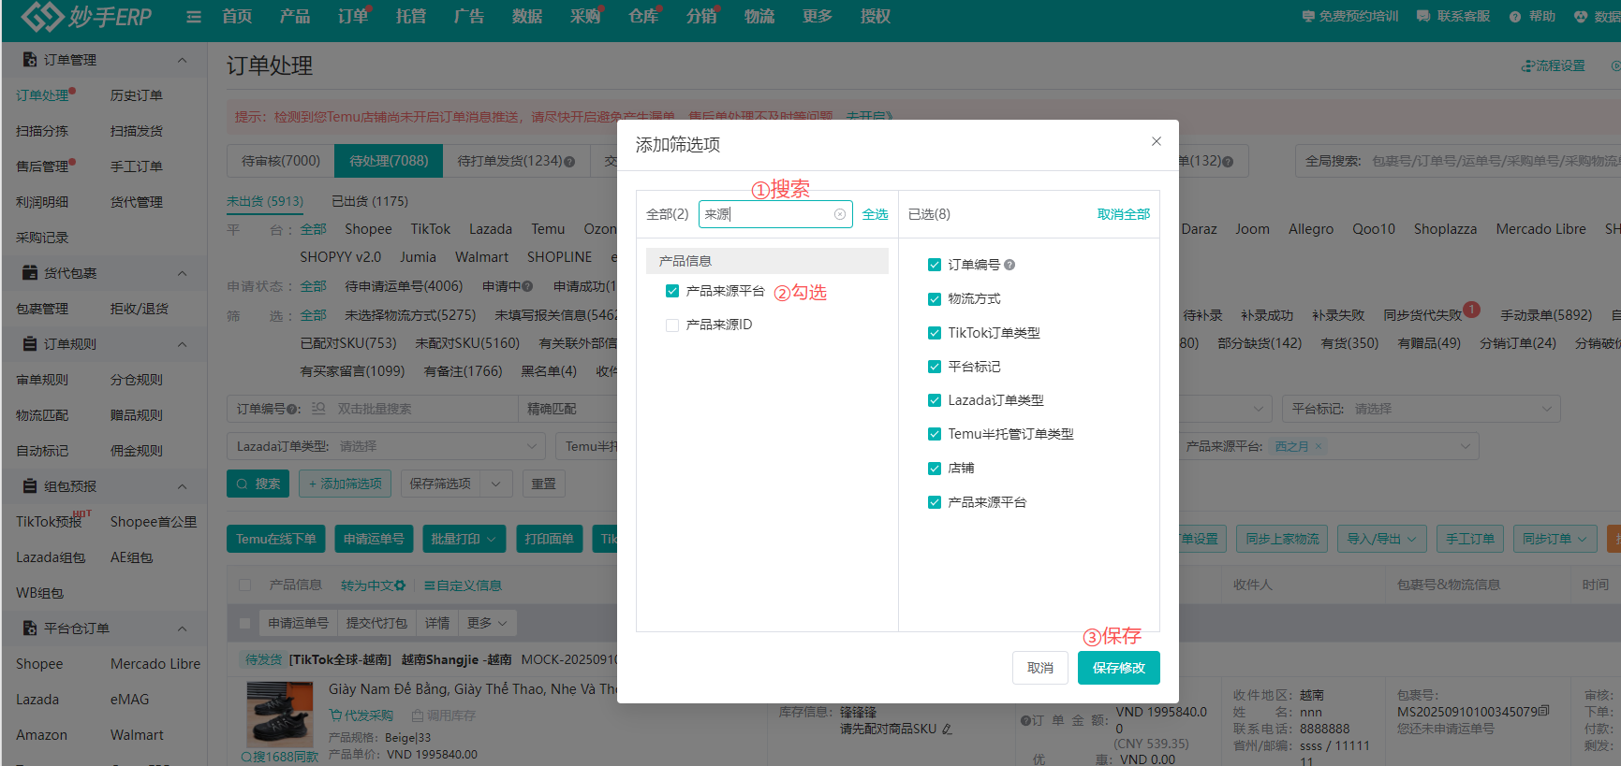Click the 取消全部 link

coord(1124,214)
